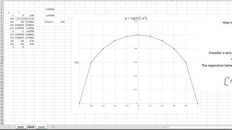Click 'The separation betw' text line
The width and height of the screenshot is (232, 130).
[217, 65]
